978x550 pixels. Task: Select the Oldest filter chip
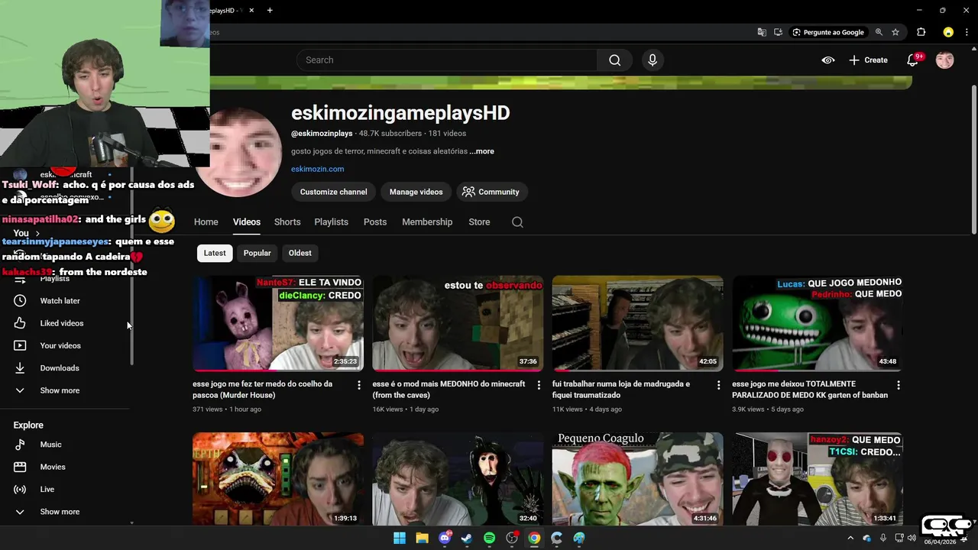[x=300, y=253]
